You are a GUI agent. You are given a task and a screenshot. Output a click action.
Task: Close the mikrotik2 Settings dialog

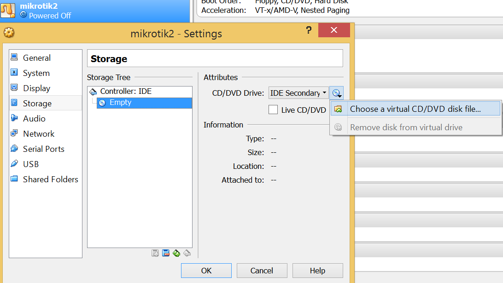point(334,30)
